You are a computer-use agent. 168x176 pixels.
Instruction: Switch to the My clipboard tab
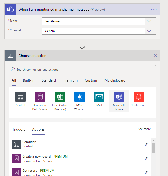[115, 80]
